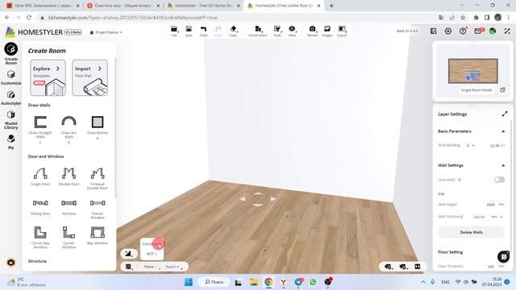This screenshot has width=516, height=290.
Task: Pick the Double Door item
Action: pos(69,176)
